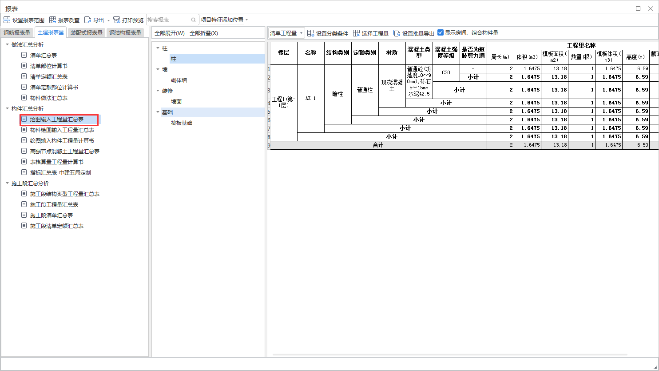Viewport: 659px width, 371px height.
Task: Collapse the 施工段汇总分析 tree group
Action: [7, 183]
